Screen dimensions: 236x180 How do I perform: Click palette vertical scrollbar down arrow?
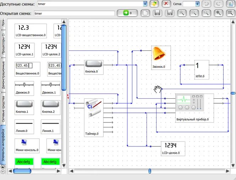point(64,165)
